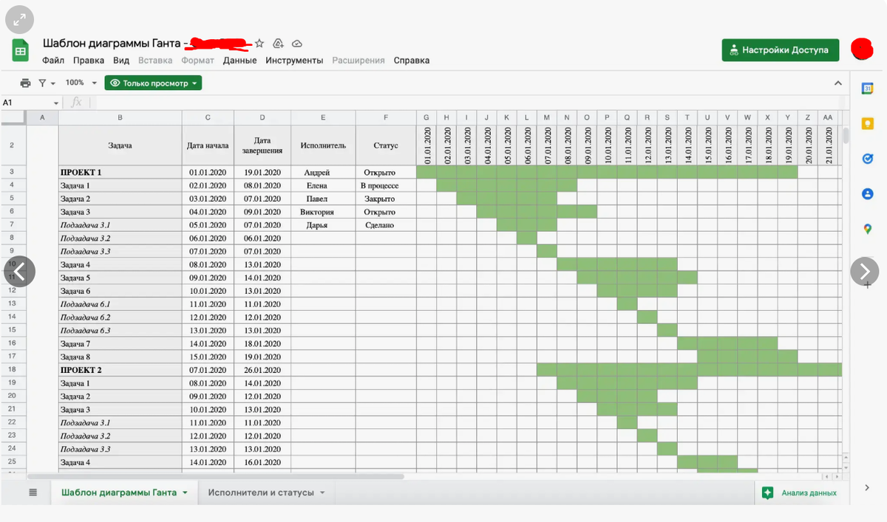Screen dimensions: 887x522
Task: Open the account avatar menu
Action: tap(862, 49)
